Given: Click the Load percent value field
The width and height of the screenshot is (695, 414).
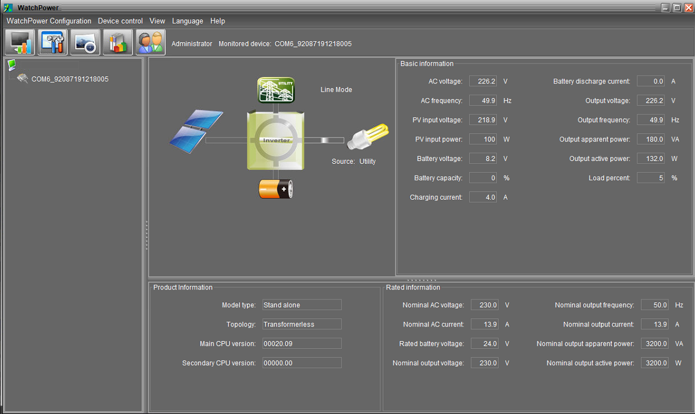Looking at the screenshot, I should [651, 178].
